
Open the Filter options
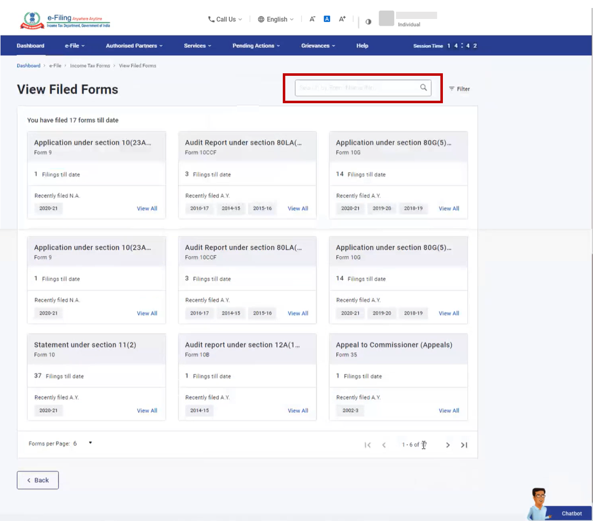459,89
